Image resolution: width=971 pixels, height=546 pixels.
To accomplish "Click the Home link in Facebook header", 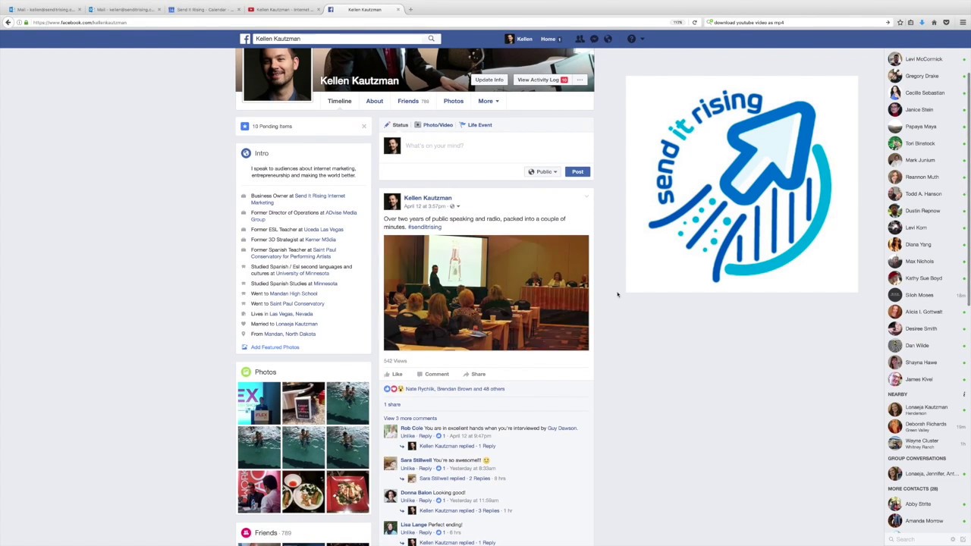I will [x=548, y=39].
